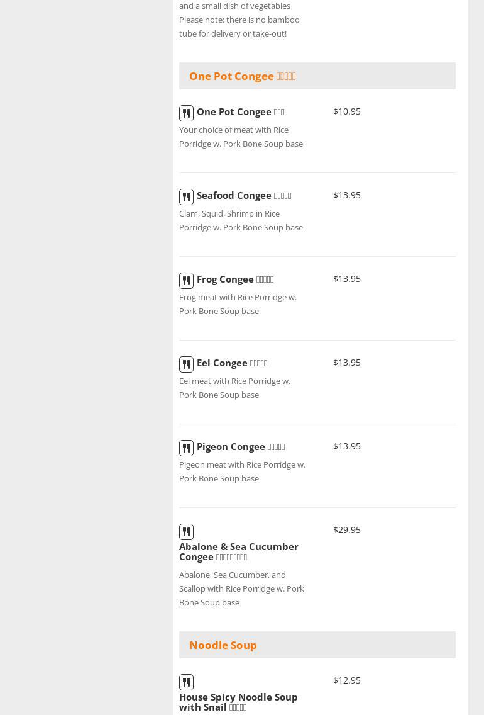Click fork-knife icon above House Spicy Noodle Soup
Image resolution: width=484 pixels, height=715 pixels.
point(186,682)
